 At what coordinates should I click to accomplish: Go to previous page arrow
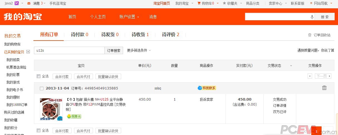(310, 76)
